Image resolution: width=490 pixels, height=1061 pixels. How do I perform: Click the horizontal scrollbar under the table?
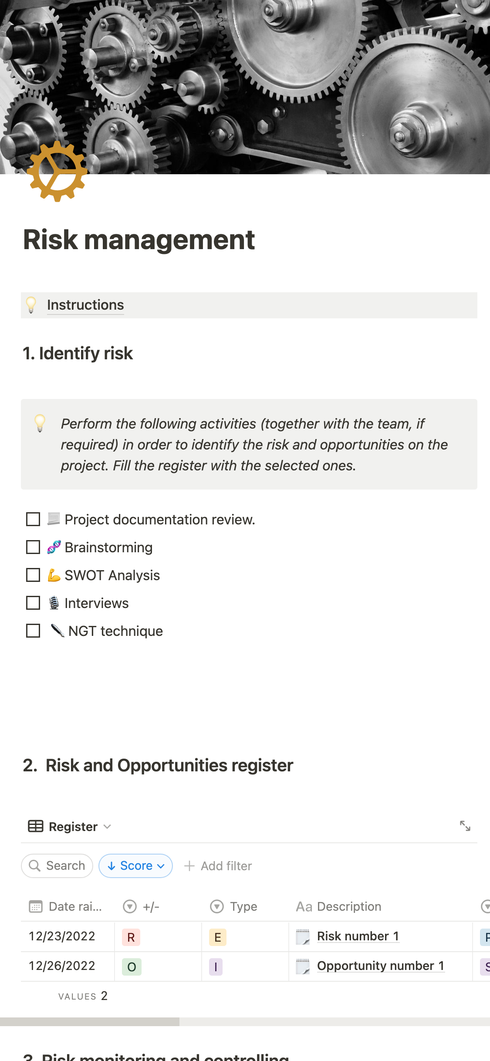pyautogui.click(x=90, y=1021)
